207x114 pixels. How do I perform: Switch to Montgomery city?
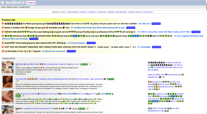tap(122, 12)
